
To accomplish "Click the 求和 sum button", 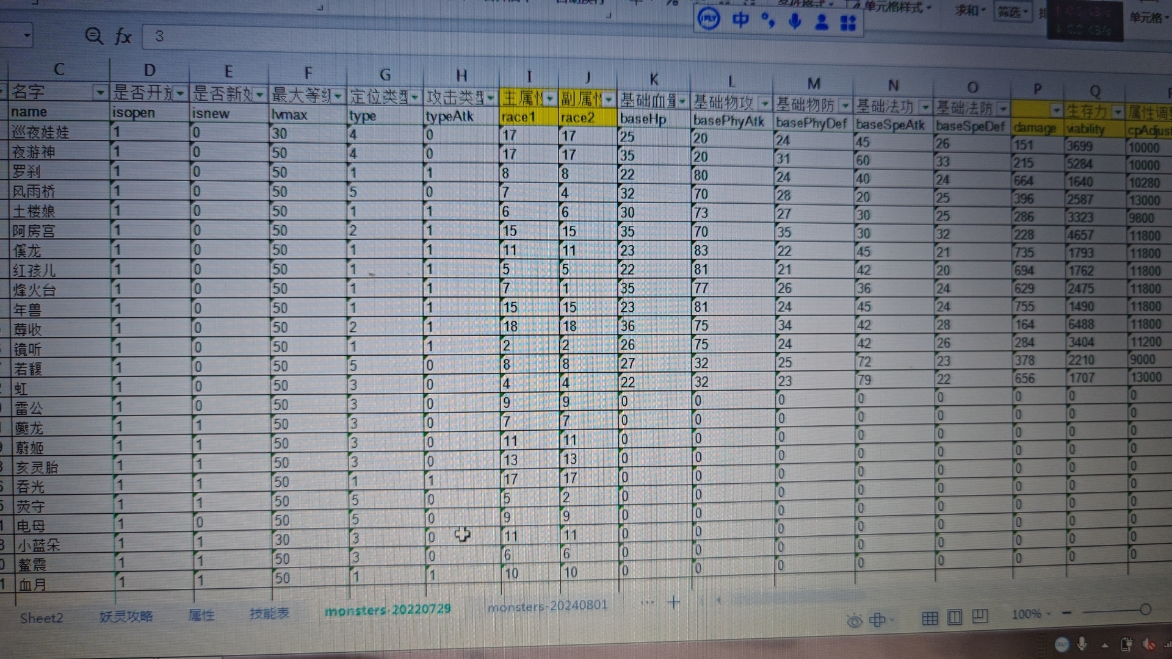I will [971, 10].
